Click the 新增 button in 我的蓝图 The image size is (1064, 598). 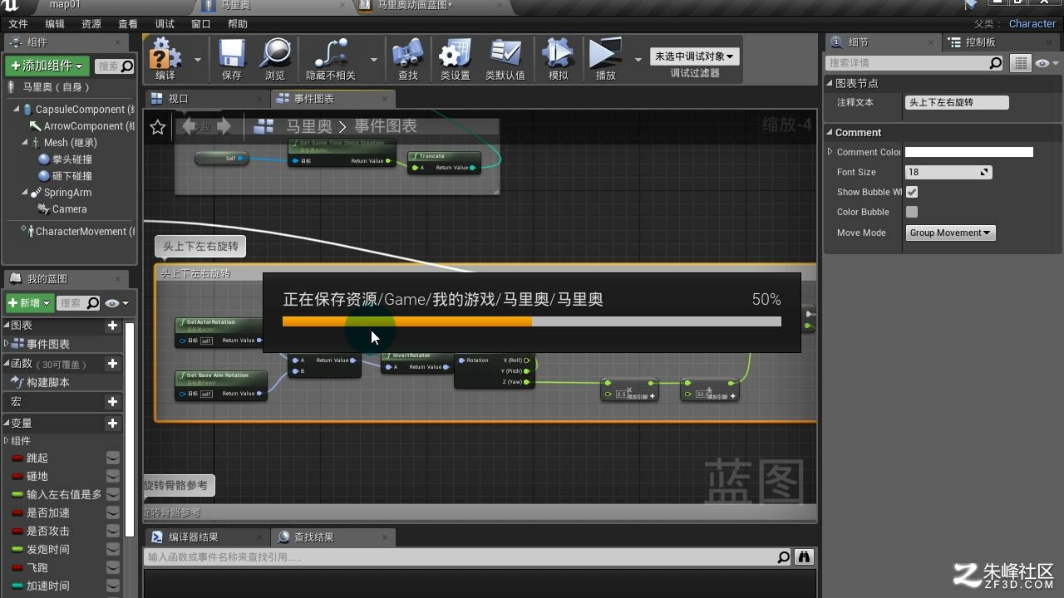click(30, 303)
